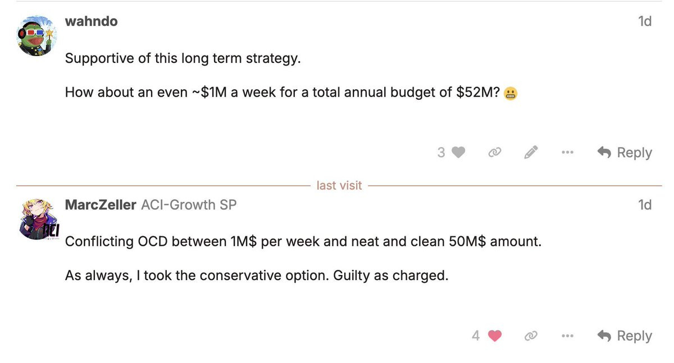Copy link icon on wahndo's post

(x=494, y=152)
